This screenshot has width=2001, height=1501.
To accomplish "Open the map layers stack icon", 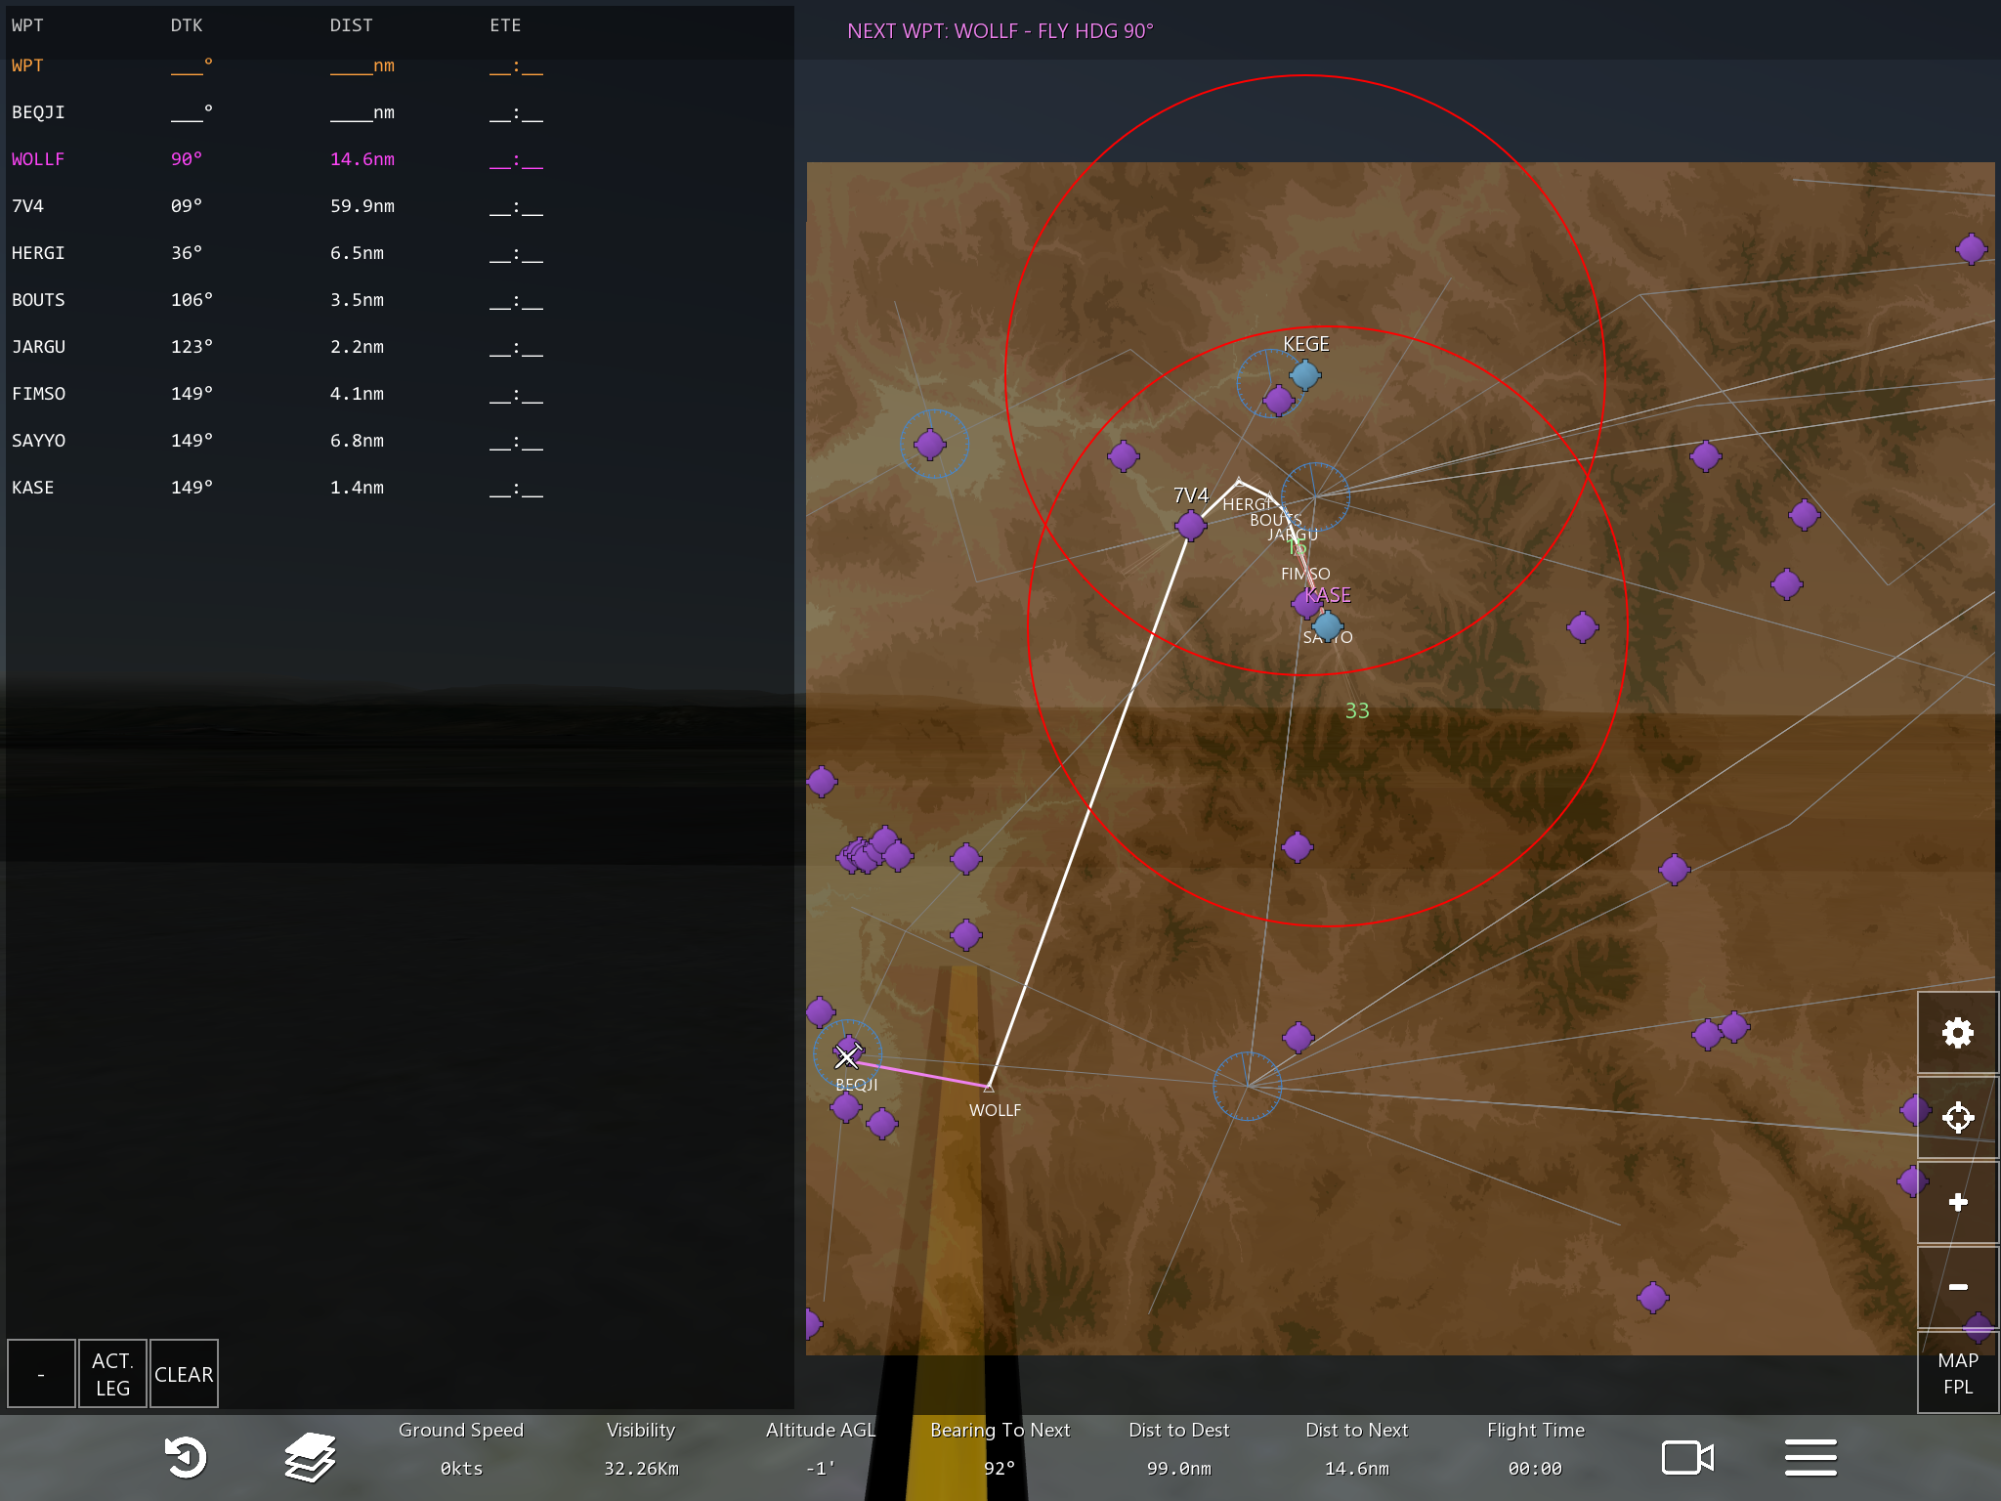I will [310, 1457].
